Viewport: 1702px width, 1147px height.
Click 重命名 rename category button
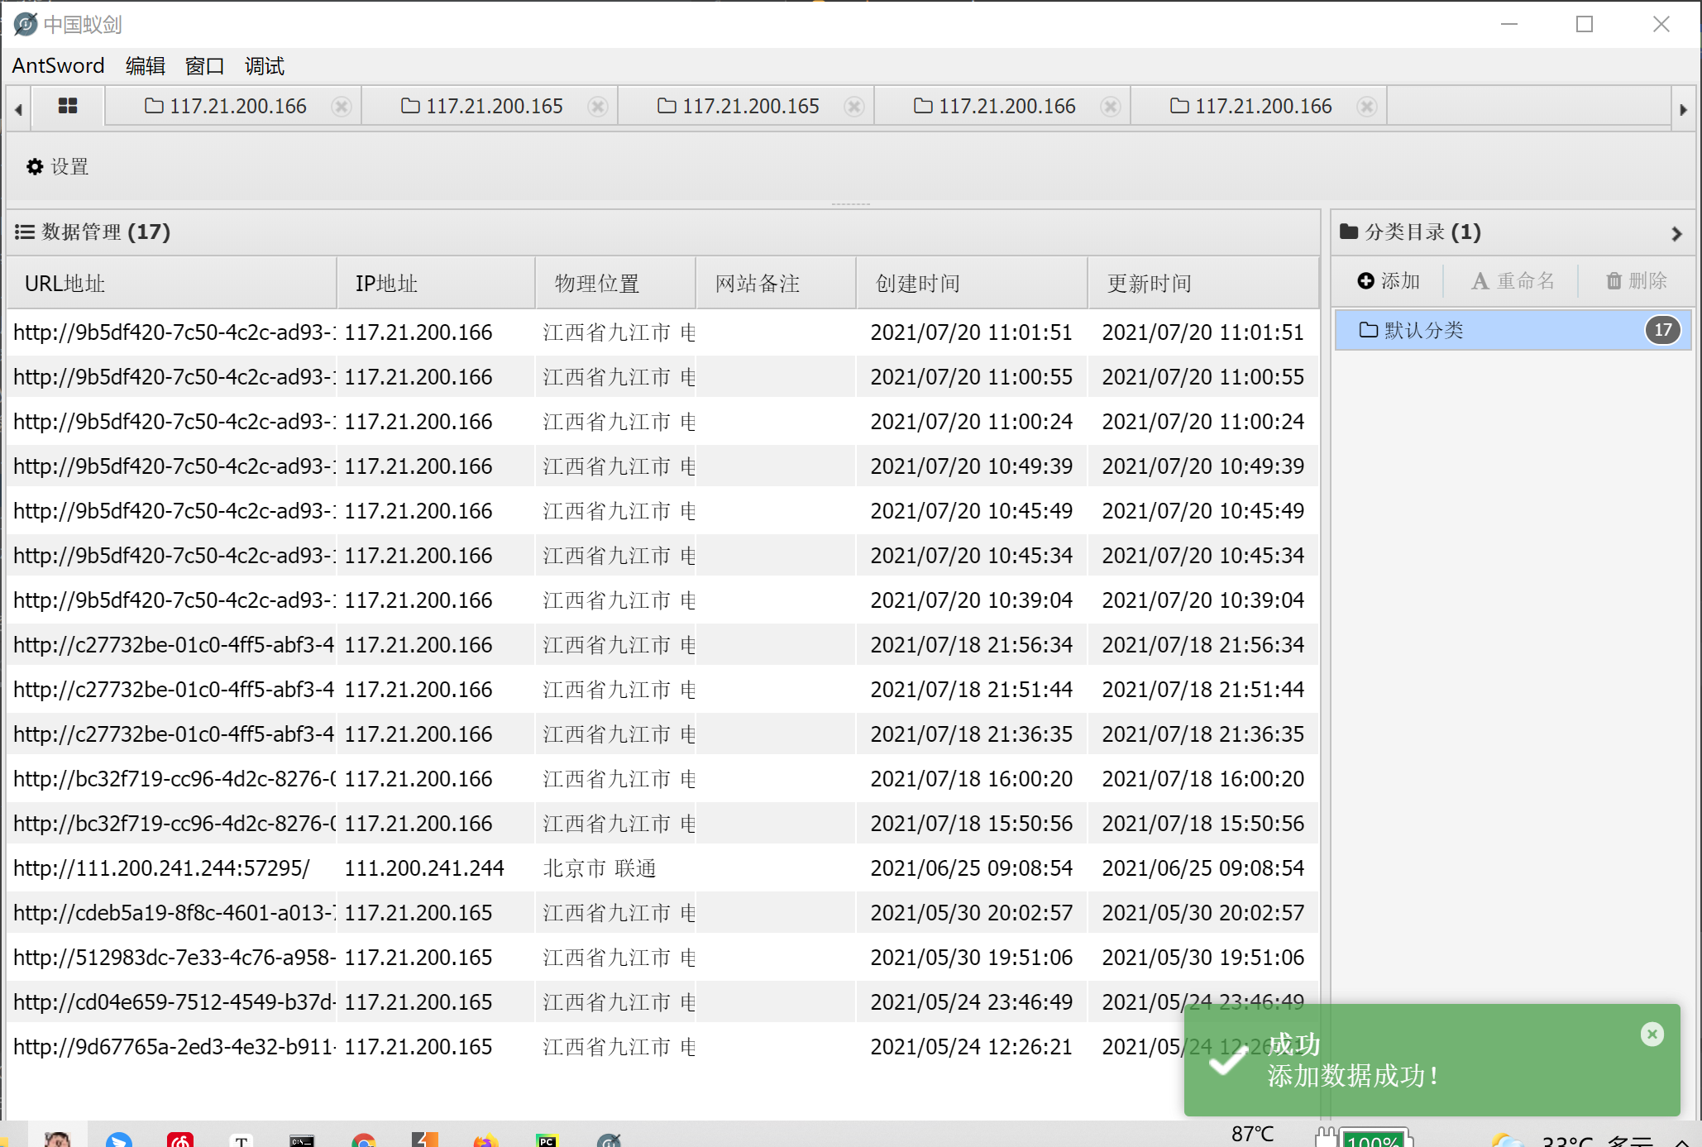click(x=1513, y=281)
